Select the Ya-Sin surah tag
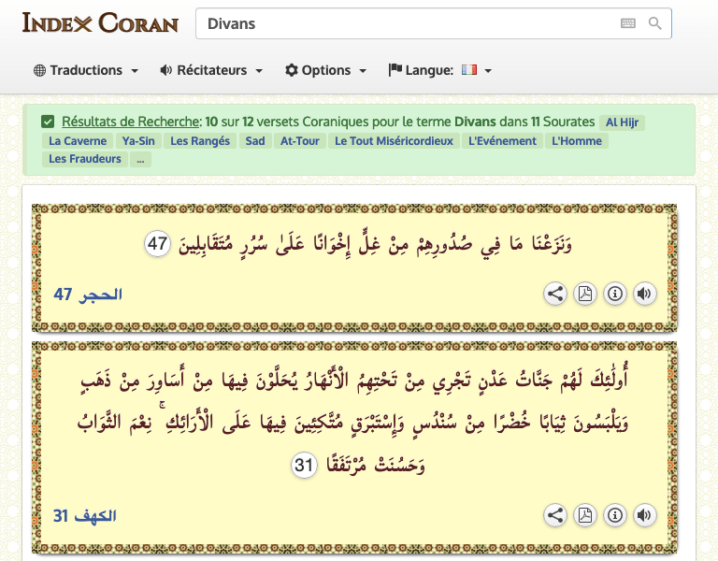Screen dimensions: 718x561 point(139,141)
